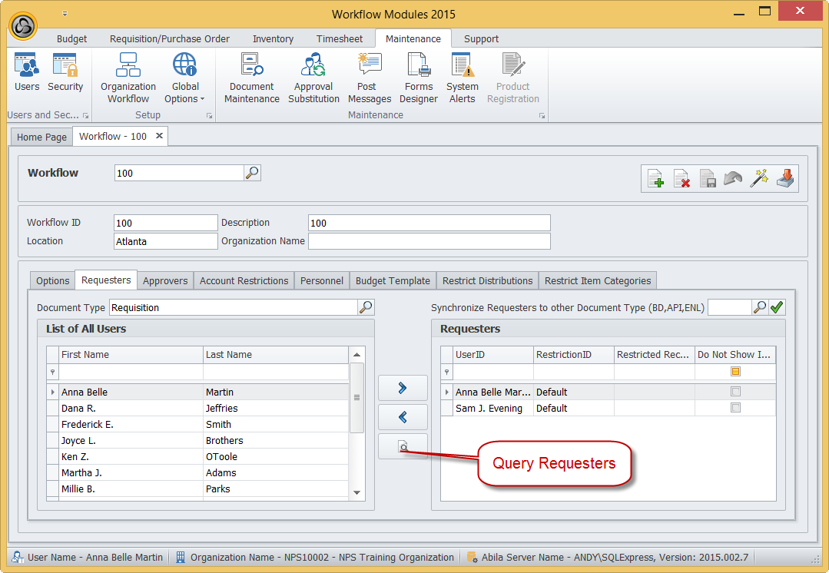Switch to the Approvers tab
829x573 pixels.
point(165,280)
